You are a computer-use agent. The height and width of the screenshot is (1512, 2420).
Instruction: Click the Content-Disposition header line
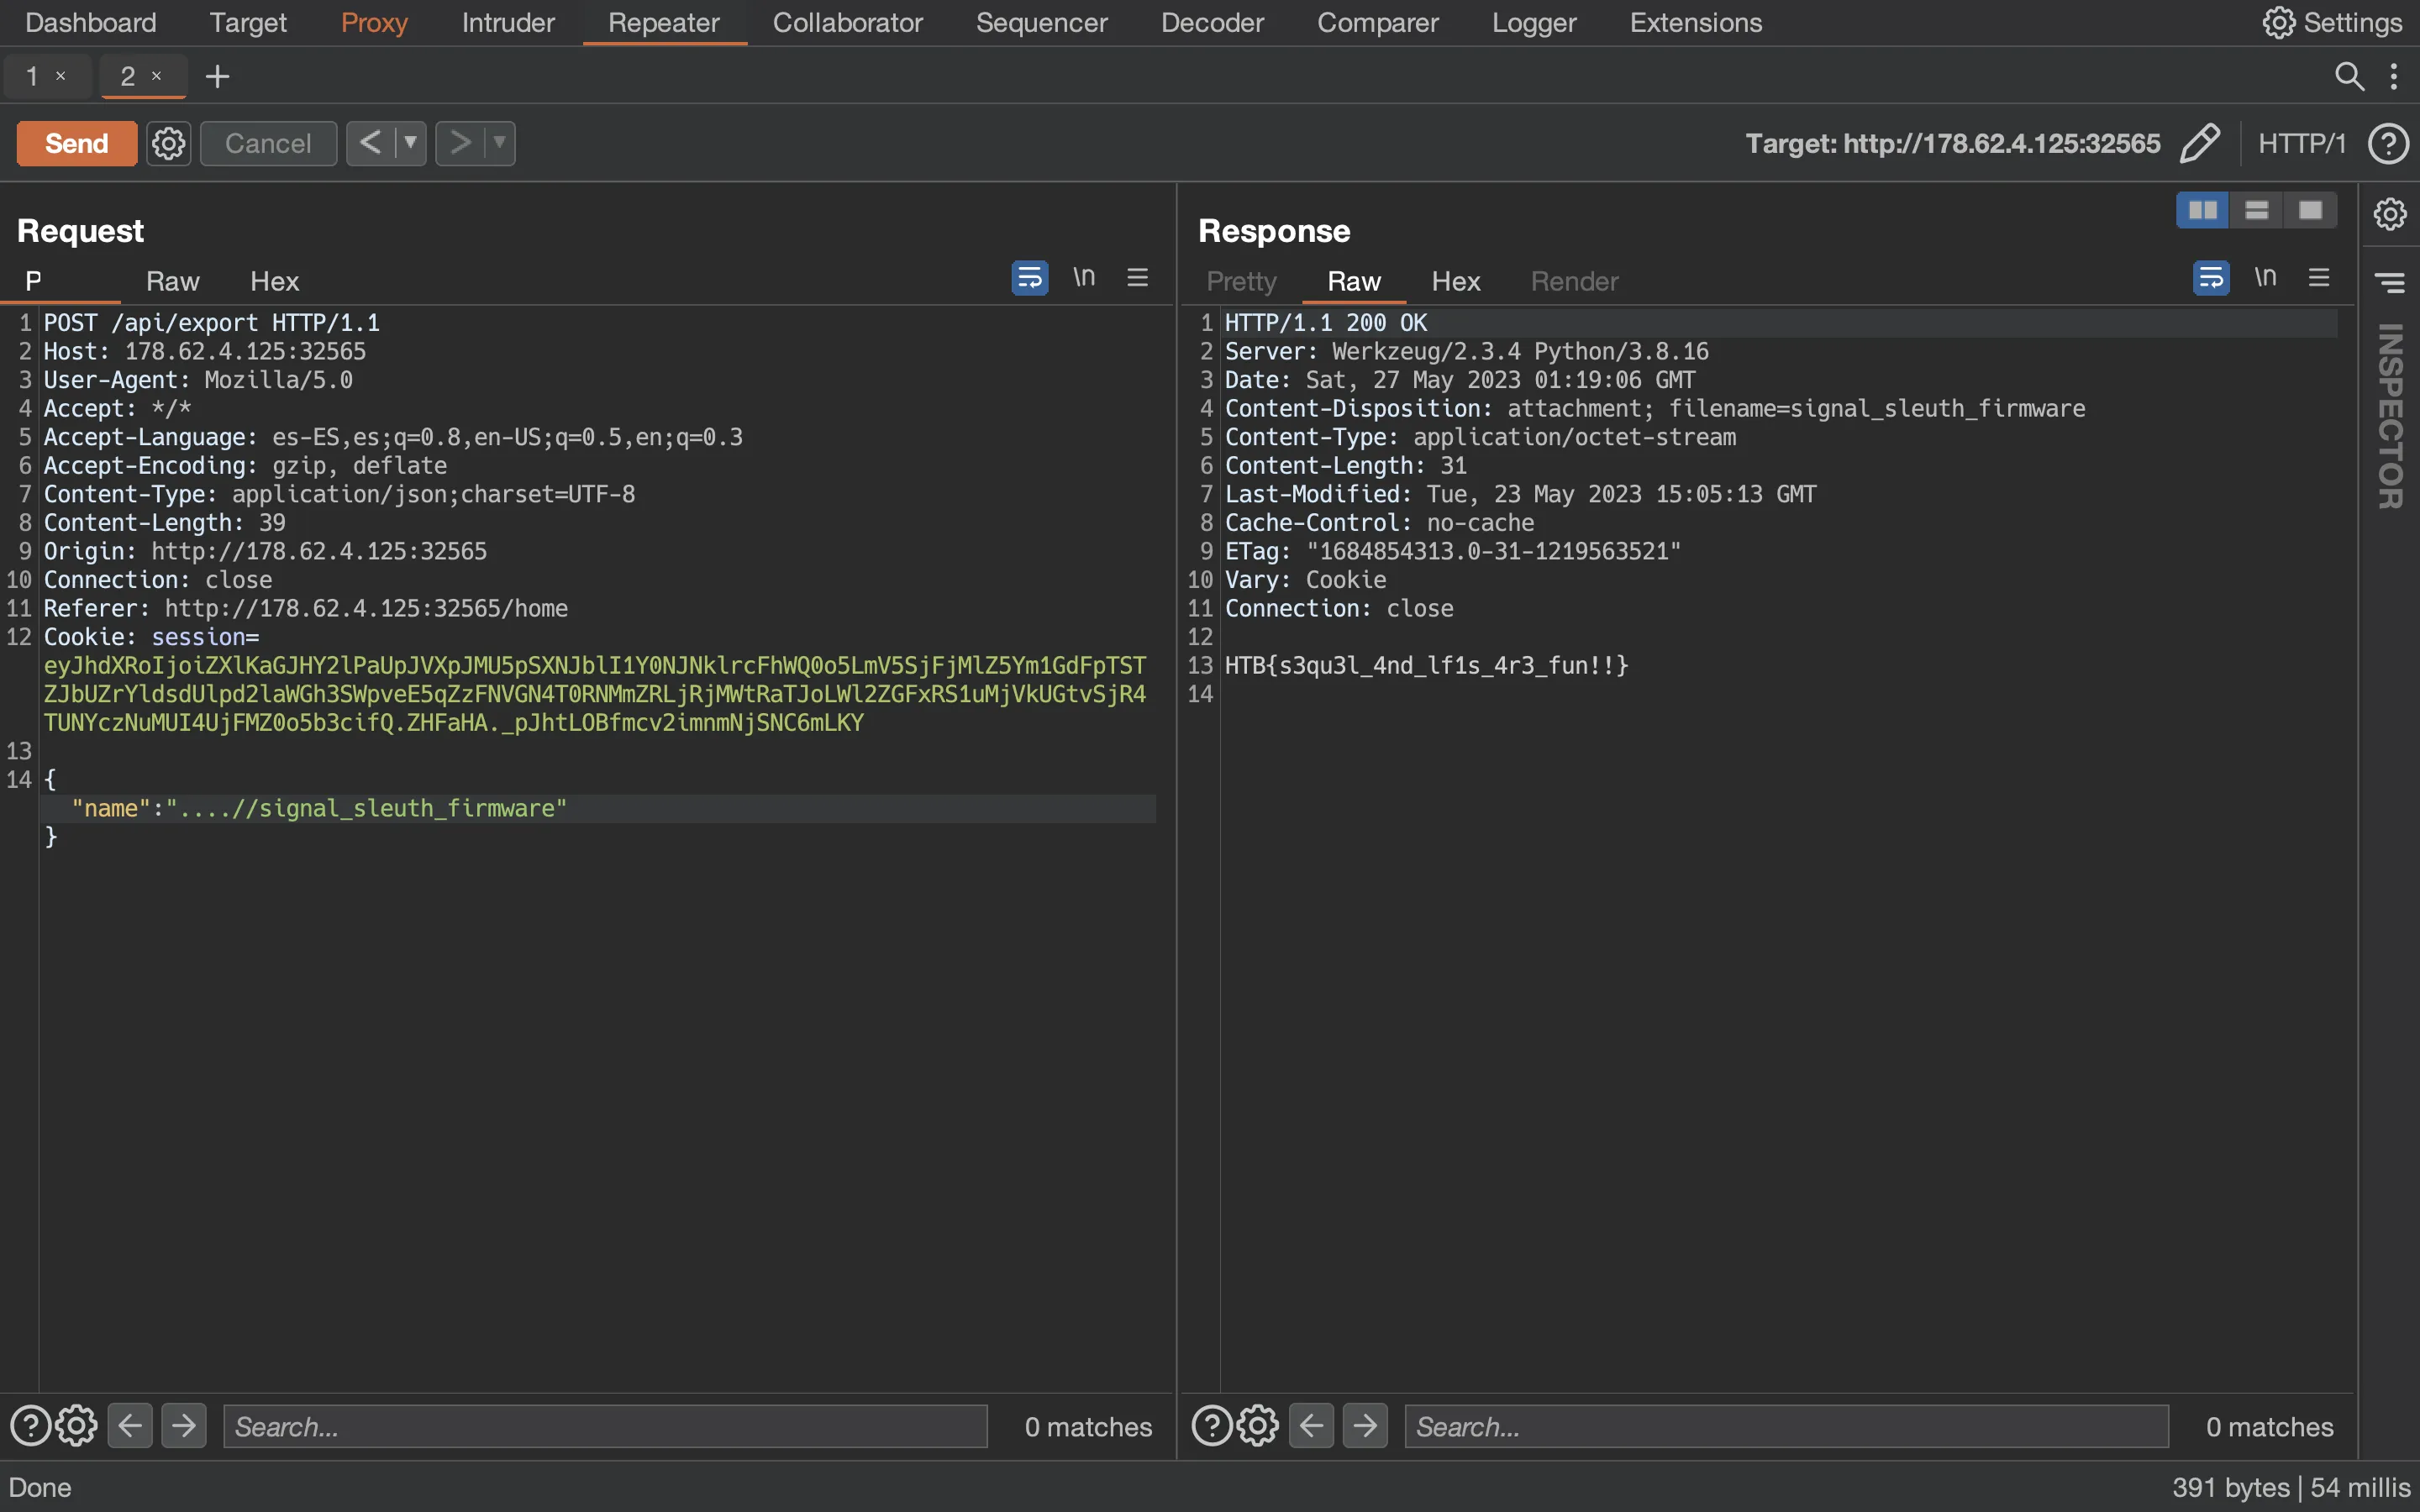coord(1655,408)
